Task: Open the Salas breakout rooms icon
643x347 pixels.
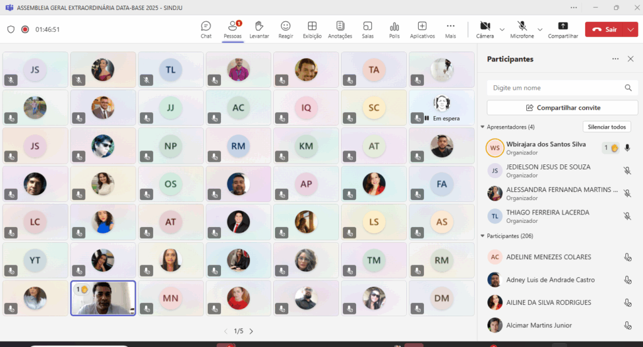Action: click(x=367, y=29)
